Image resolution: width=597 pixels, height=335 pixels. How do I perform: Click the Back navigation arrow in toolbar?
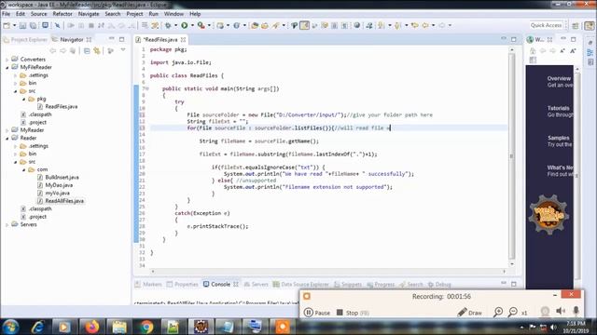coord(425,25)
